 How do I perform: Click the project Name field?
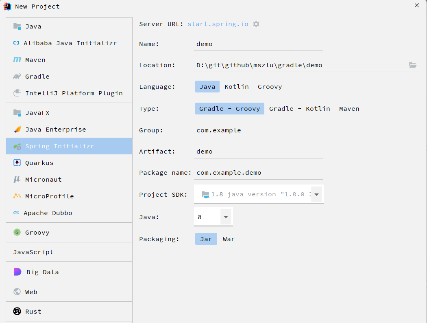pyautogui.click(x=258, y=44)
